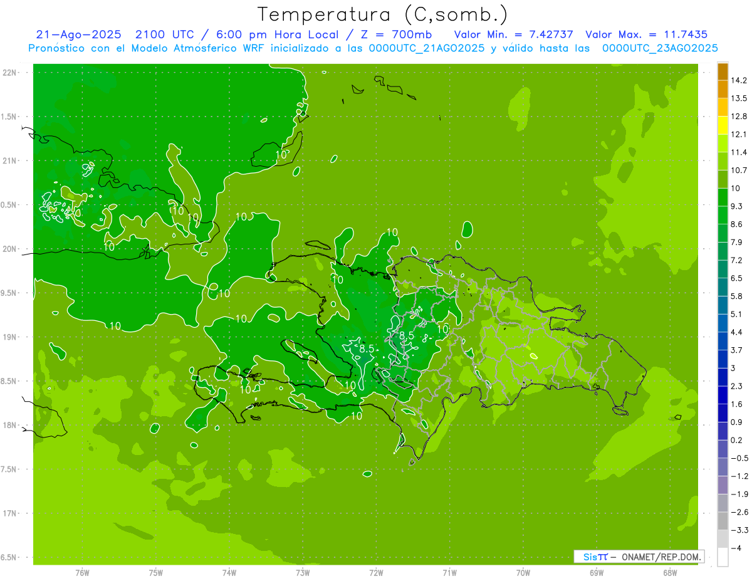Click the "74W" longitude axis label

[229, 572]
